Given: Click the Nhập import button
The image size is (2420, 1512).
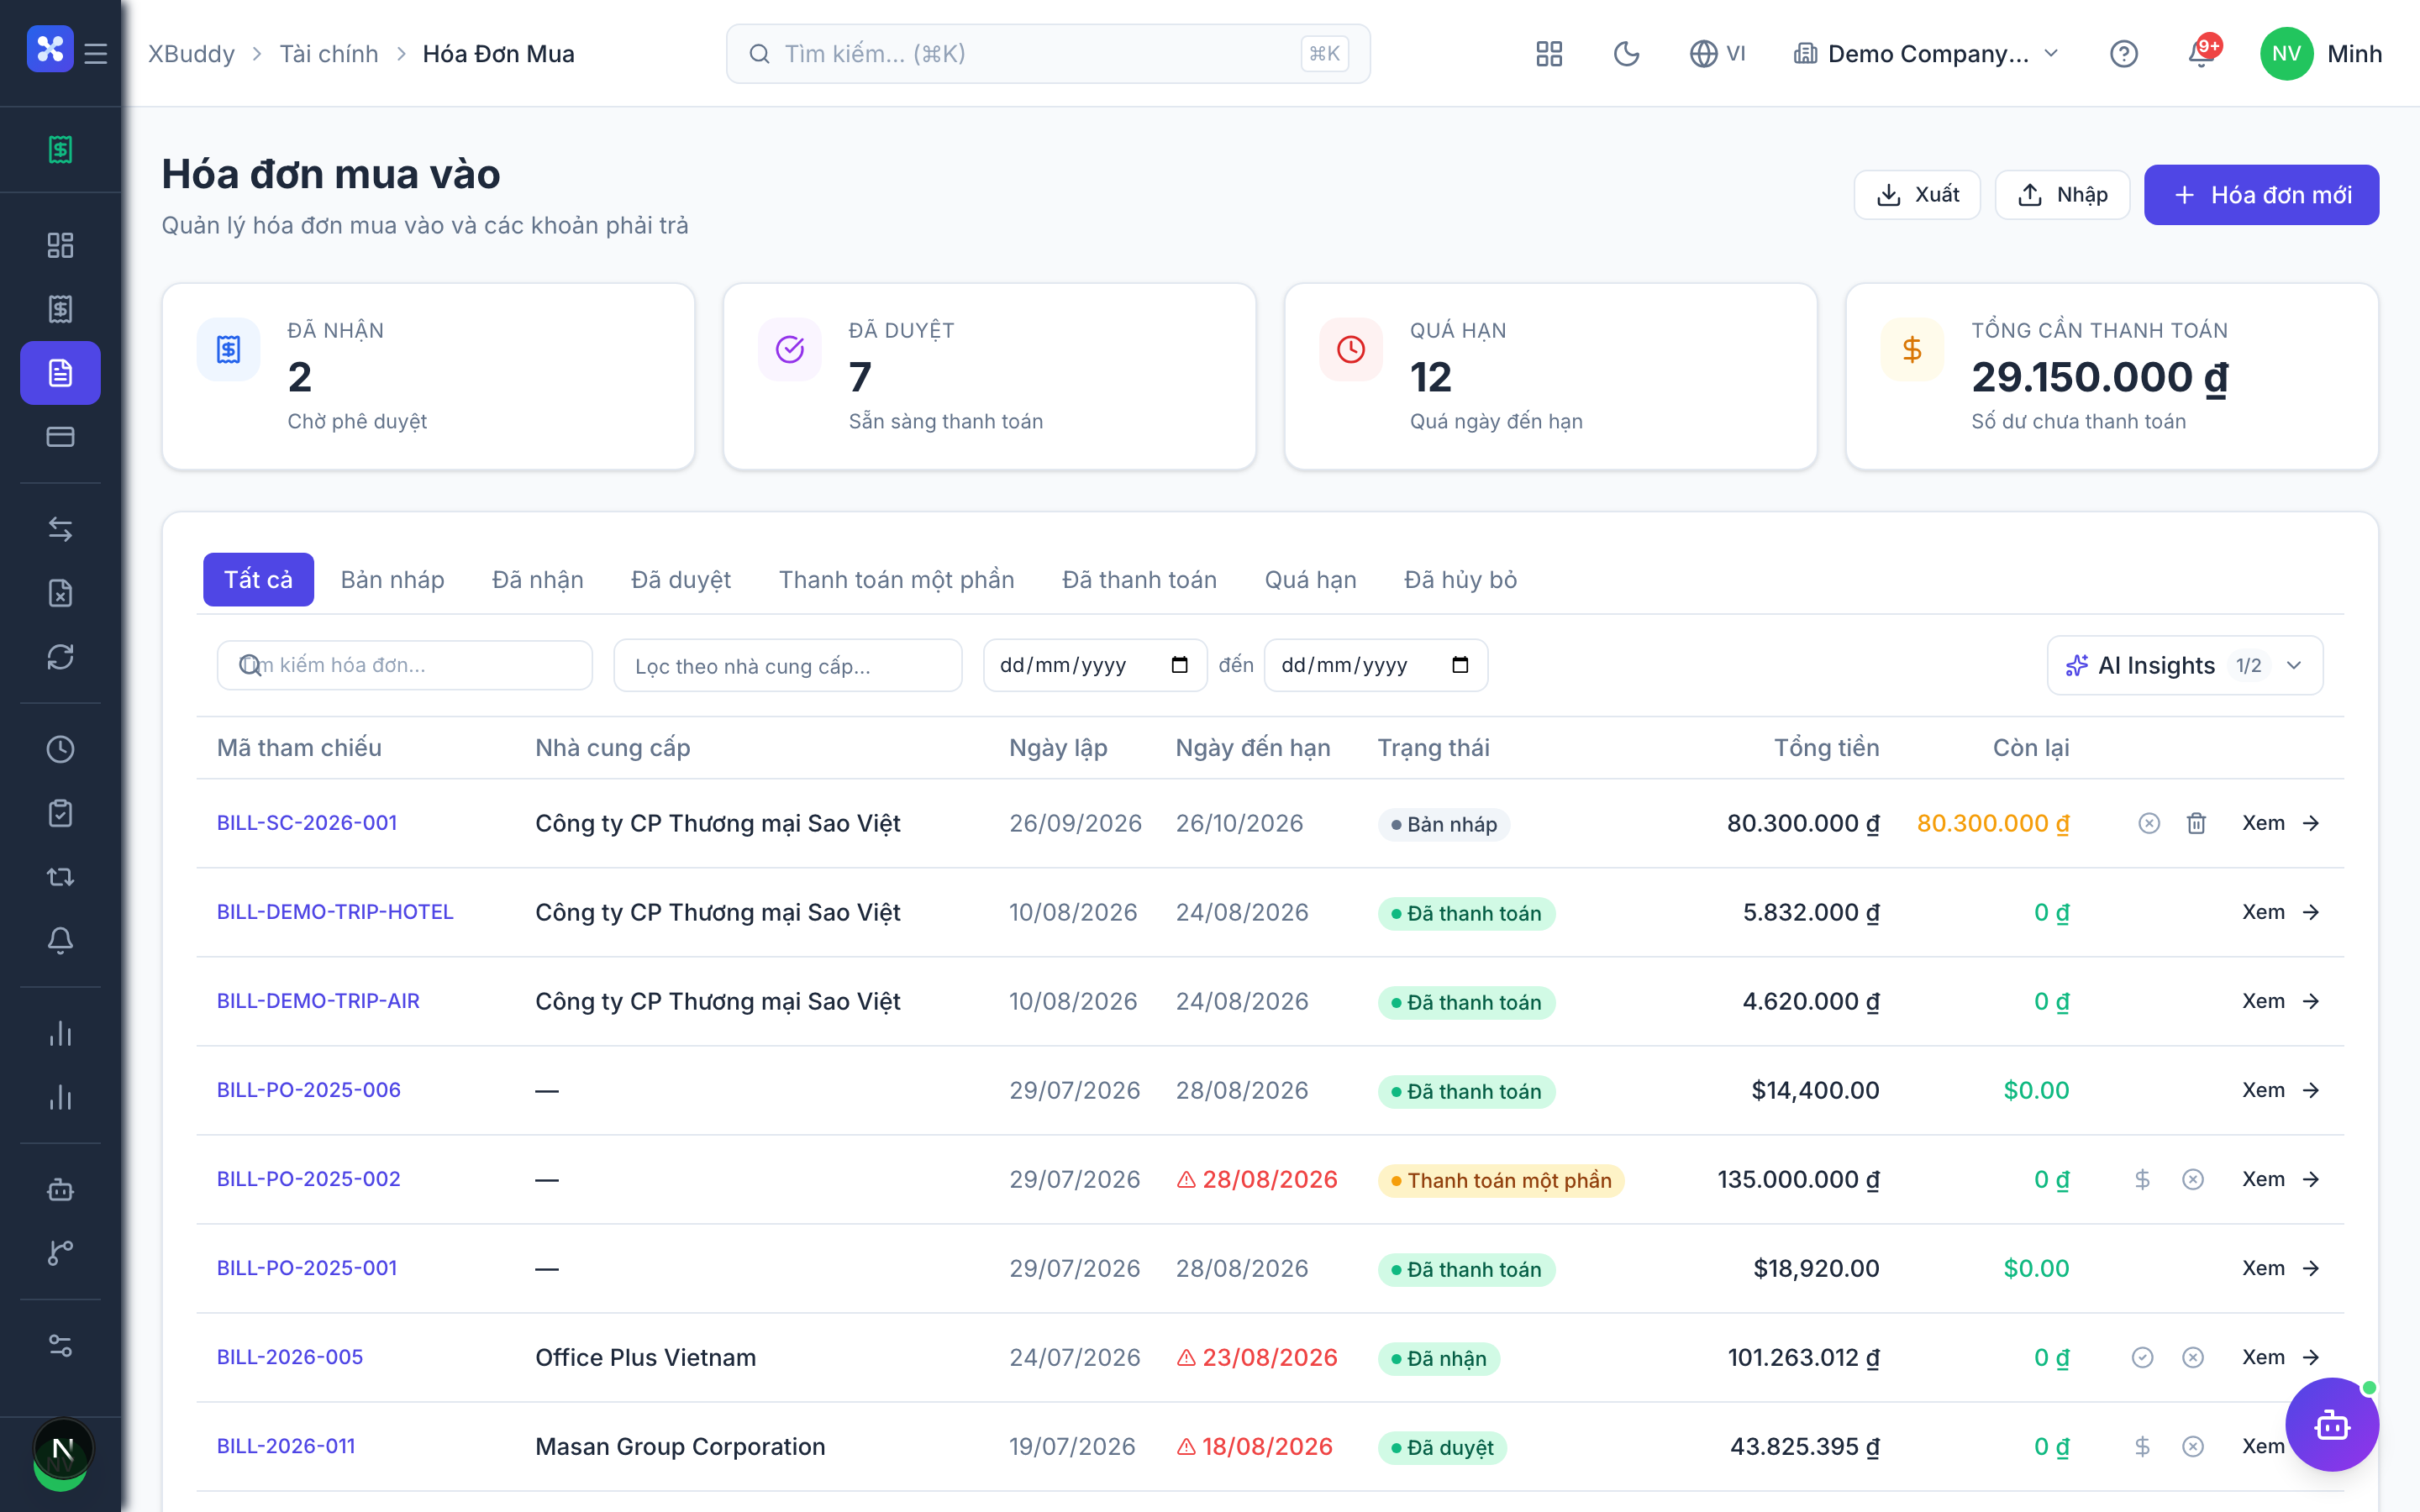Looking at the screenshot, I should (x=2062, y=194).
